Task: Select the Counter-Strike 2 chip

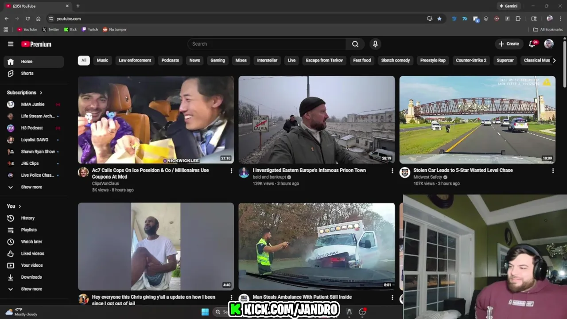Action: [x=471, y=60]
